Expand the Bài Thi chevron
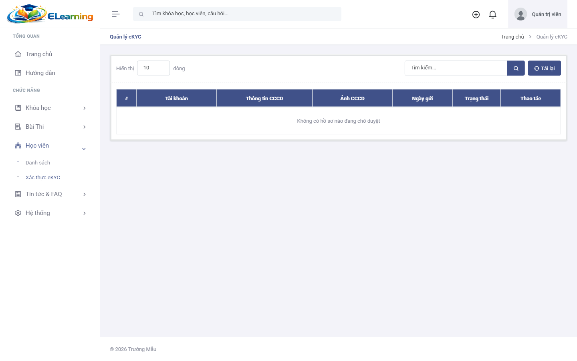Viewport: 577px width, 361px height. pos(85,127)
